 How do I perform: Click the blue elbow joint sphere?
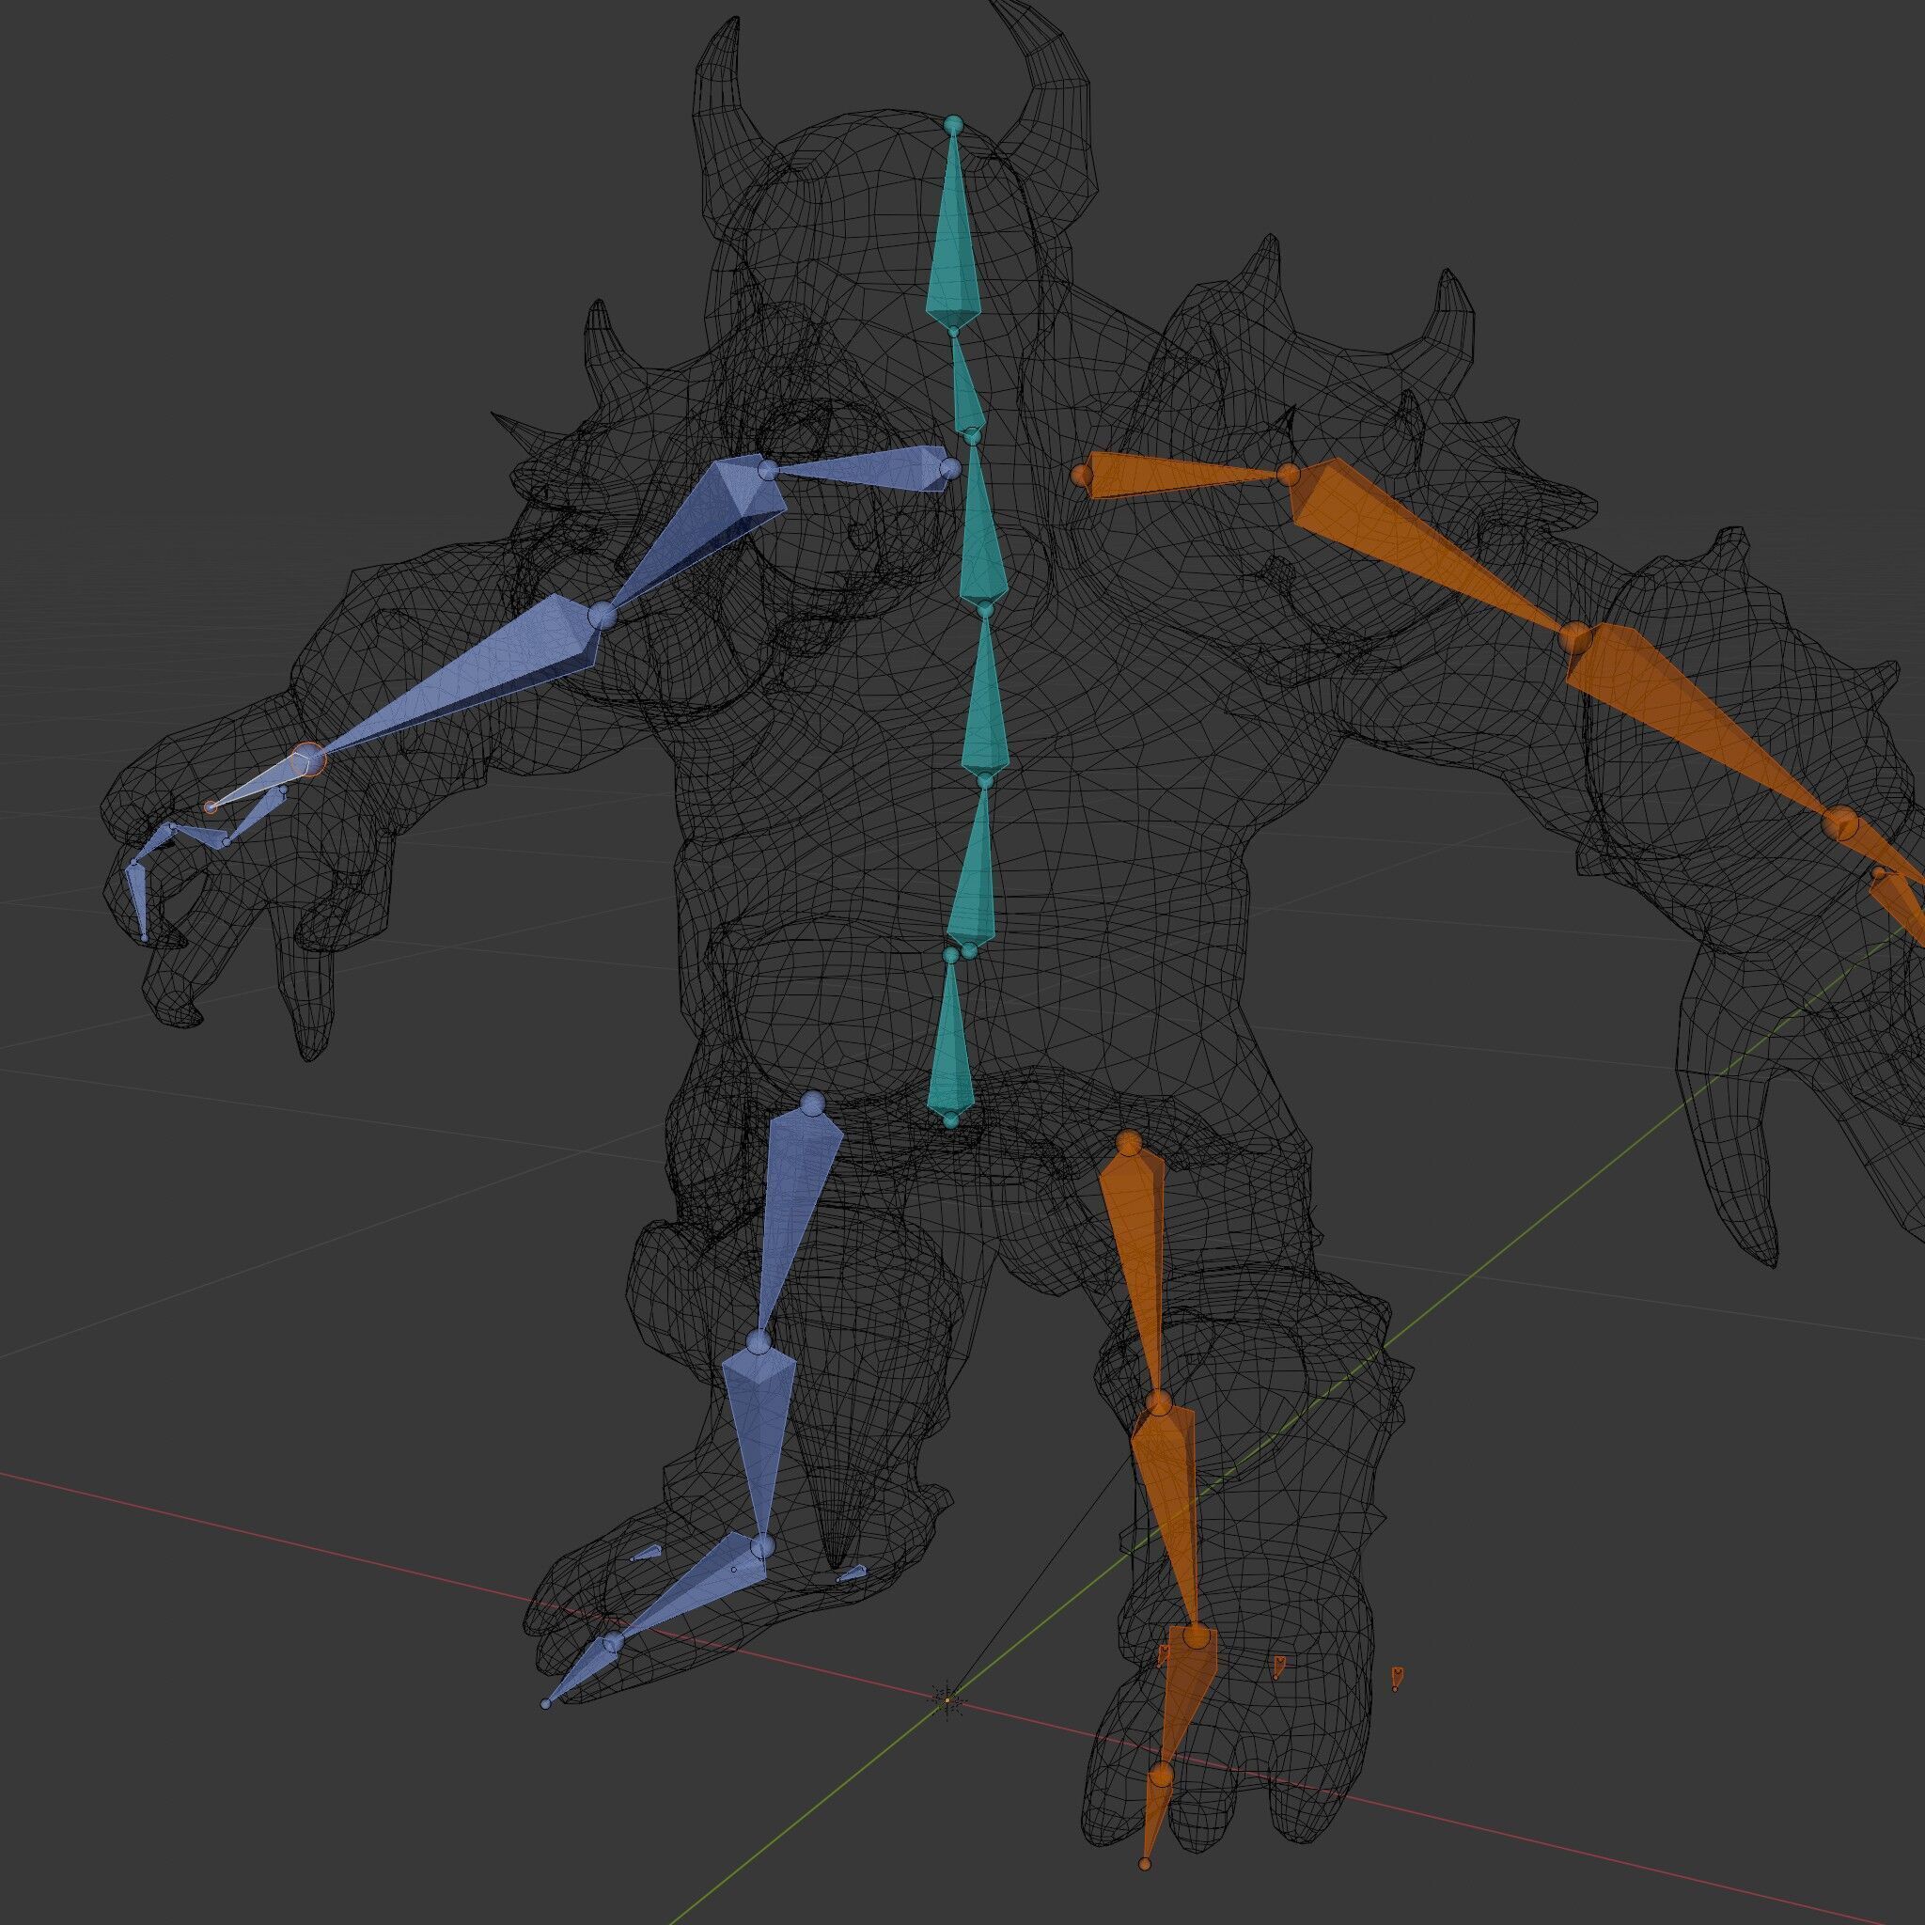point(602,615)
